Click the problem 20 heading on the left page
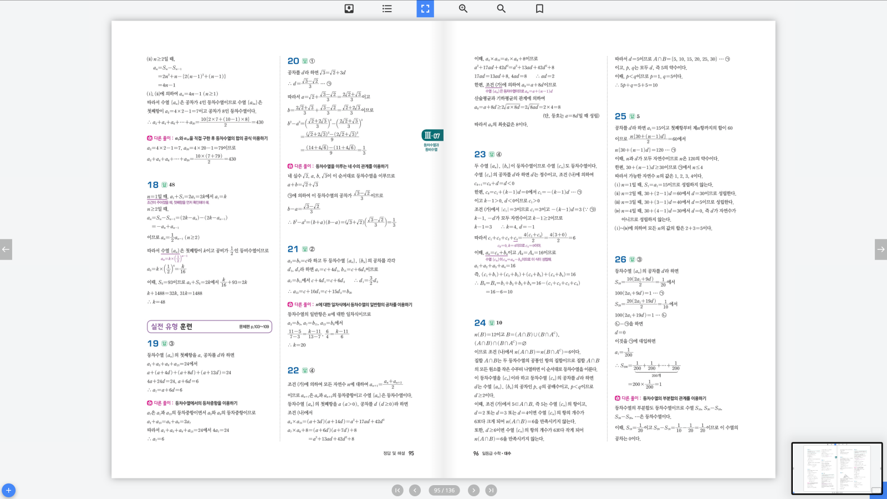This screenshot has width=887, height=499. click(x=293, y=61)
